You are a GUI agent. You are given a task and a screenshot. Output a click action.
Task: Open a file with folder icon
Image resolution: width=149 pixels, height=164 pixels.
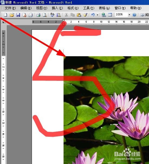click(12, 15)
